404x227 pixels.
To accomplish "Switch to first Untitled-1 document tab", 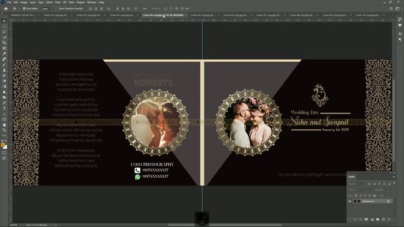I will [x=23, y=15].
